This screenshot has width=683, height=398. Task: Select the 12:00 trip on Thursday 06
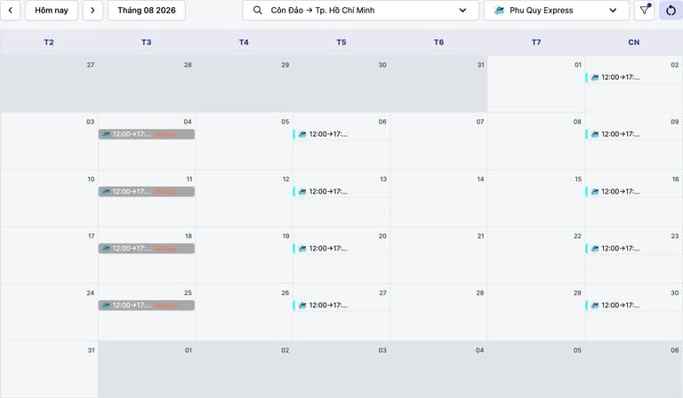(x=341, y=134)
